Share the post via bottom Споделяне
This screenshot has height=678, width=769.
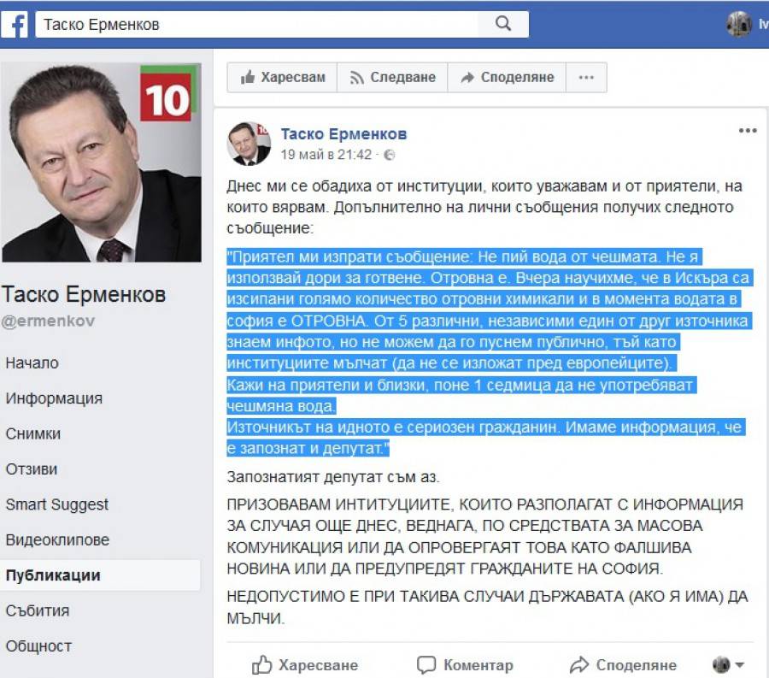623,665
